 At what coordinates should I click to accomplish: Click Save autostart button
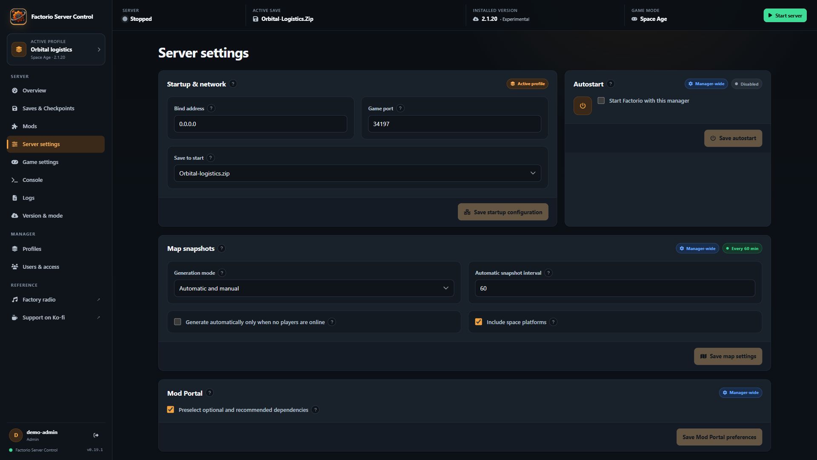[x=733, y=138]
